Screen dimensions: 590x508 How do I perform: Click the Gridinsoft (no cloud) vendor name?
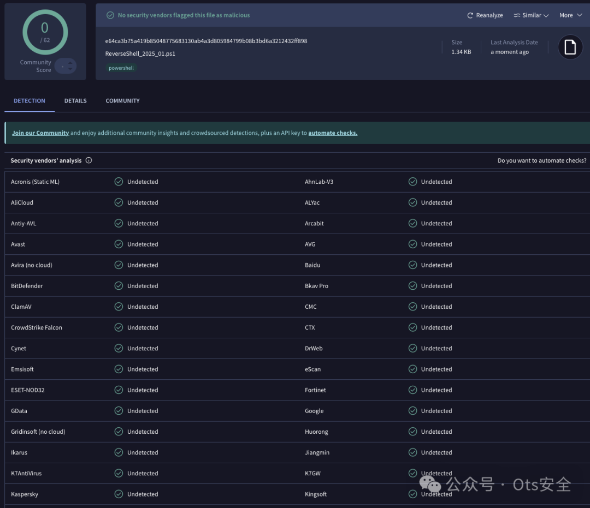38,432
